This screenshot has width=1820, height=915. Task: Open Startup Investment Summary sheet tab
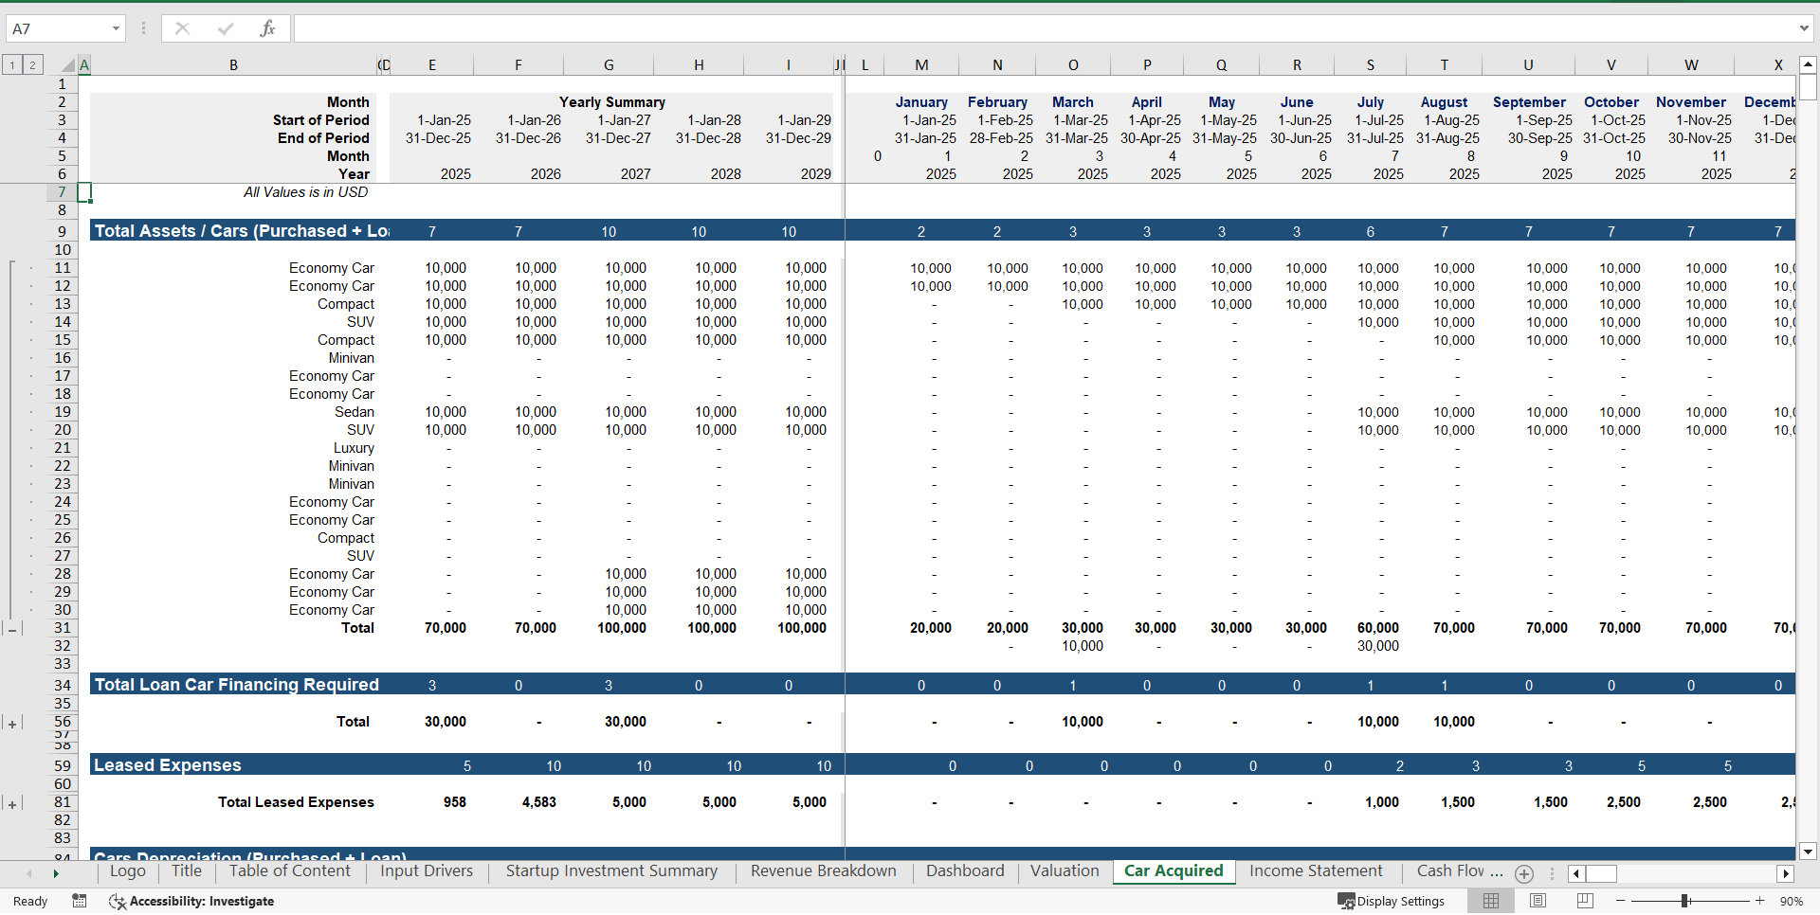click(611, 870)
